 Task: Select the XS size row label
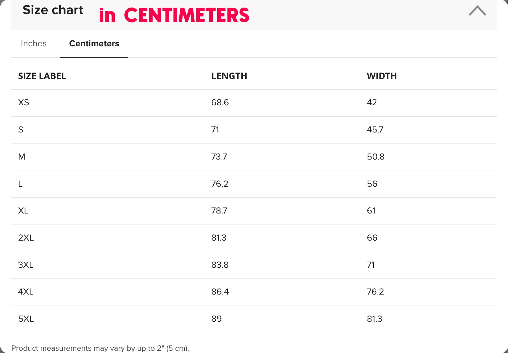[24, 102]
